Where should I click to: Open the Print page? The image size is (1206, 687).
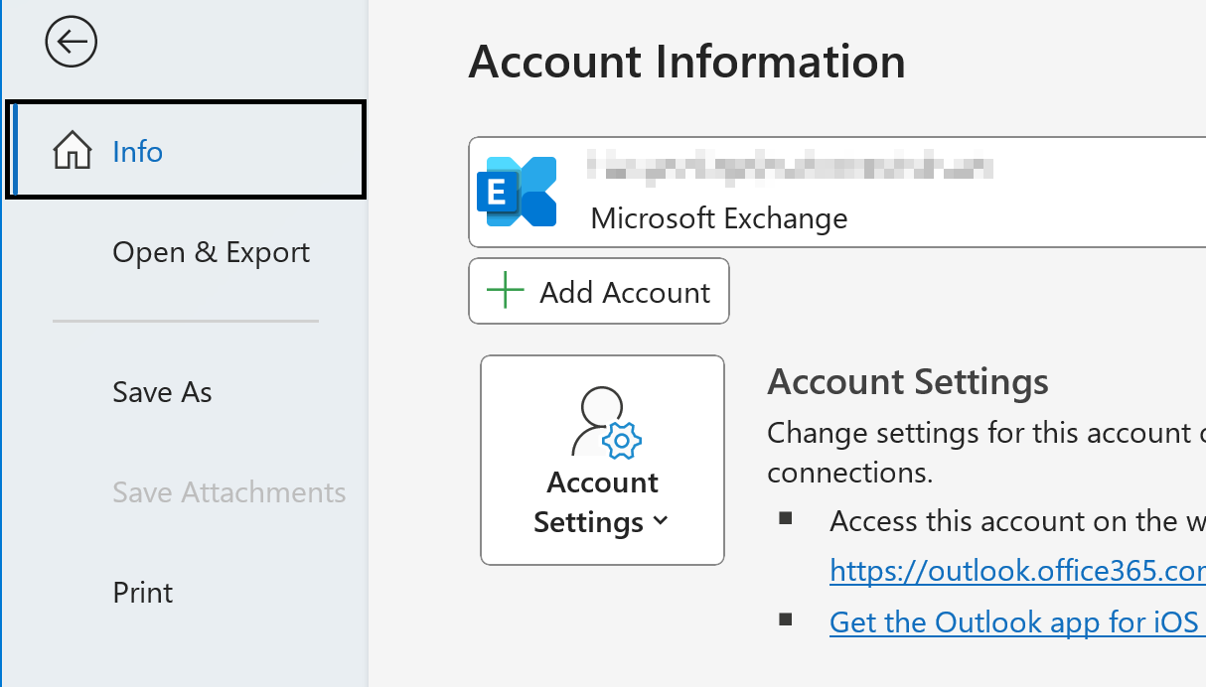[143, 593]
